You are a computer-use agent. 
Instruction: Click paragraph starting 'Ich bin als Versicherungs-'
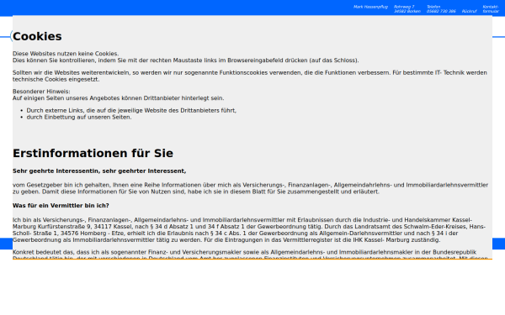click(249, 230)
